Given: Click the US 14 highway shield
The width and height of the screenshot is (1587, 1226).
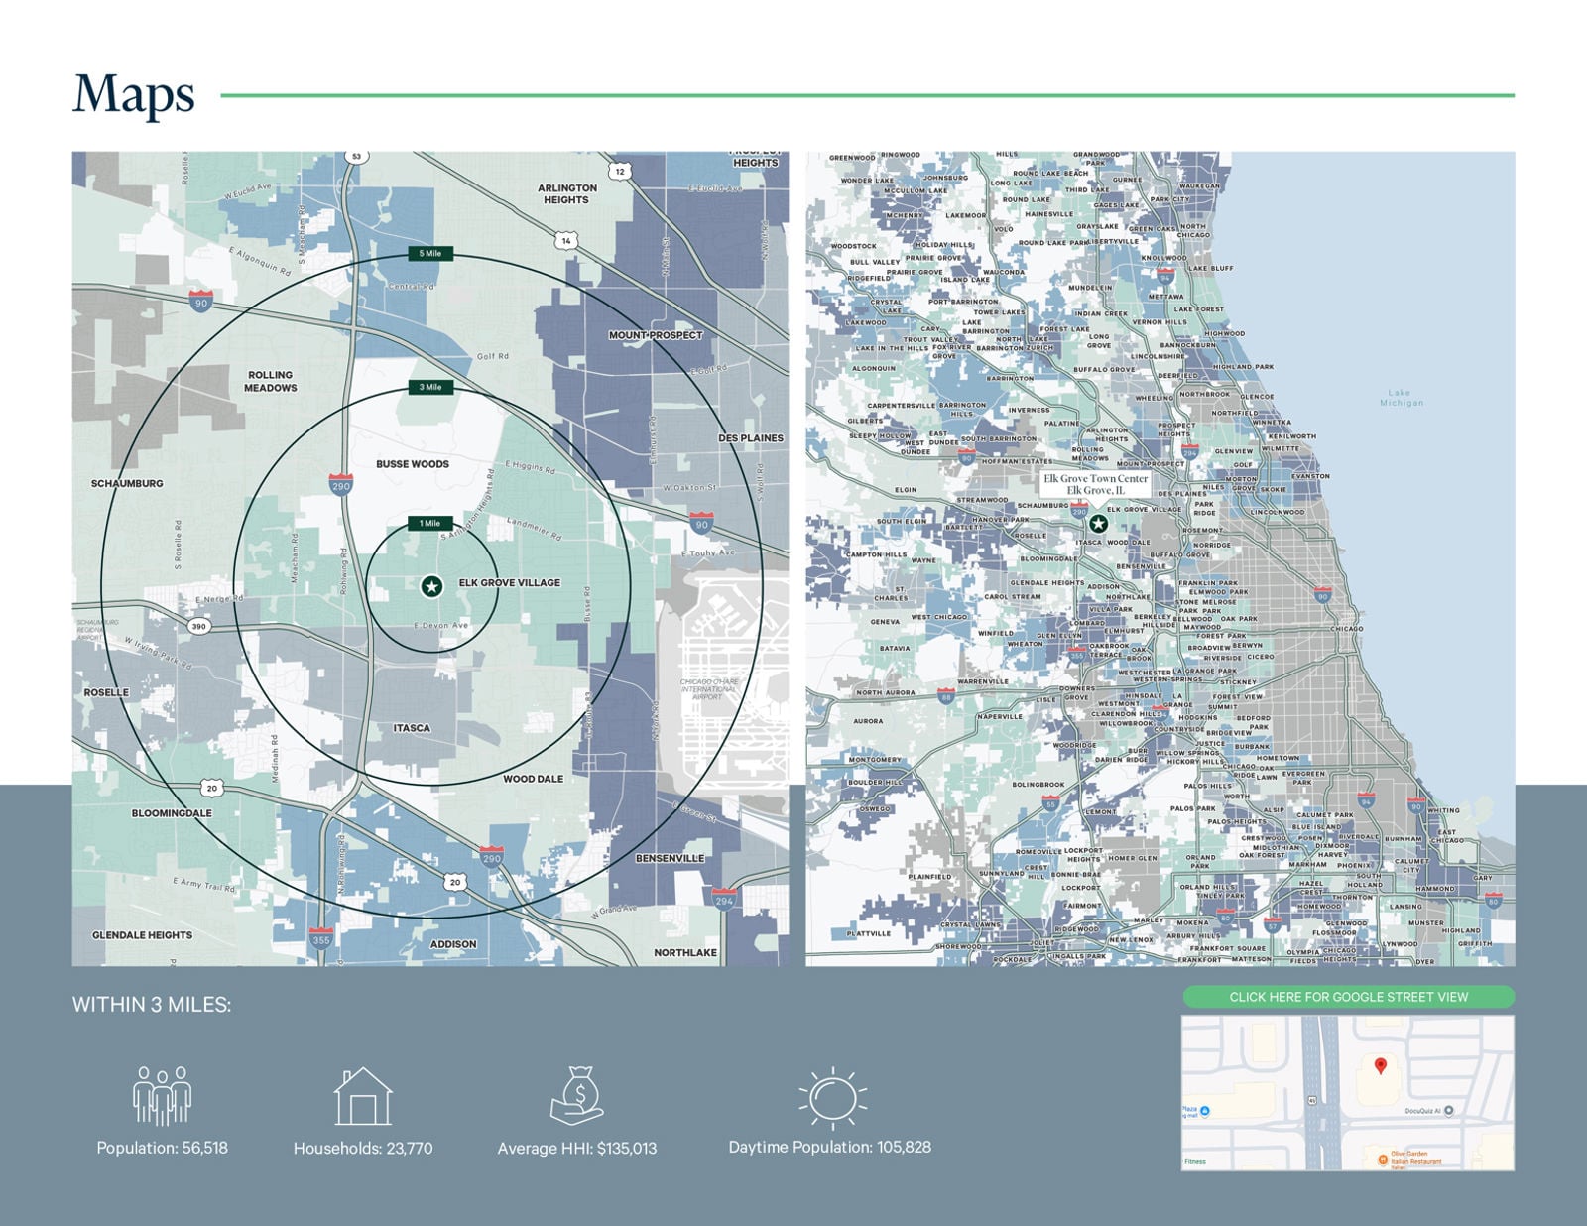Looking at the screenshot, I should [566, 240].
